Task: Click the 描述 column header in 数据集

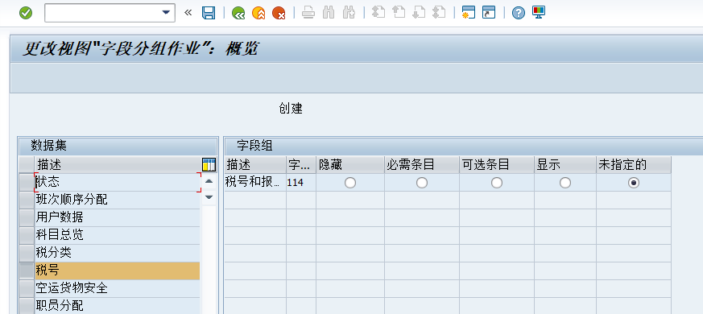Action: (118, 164)
